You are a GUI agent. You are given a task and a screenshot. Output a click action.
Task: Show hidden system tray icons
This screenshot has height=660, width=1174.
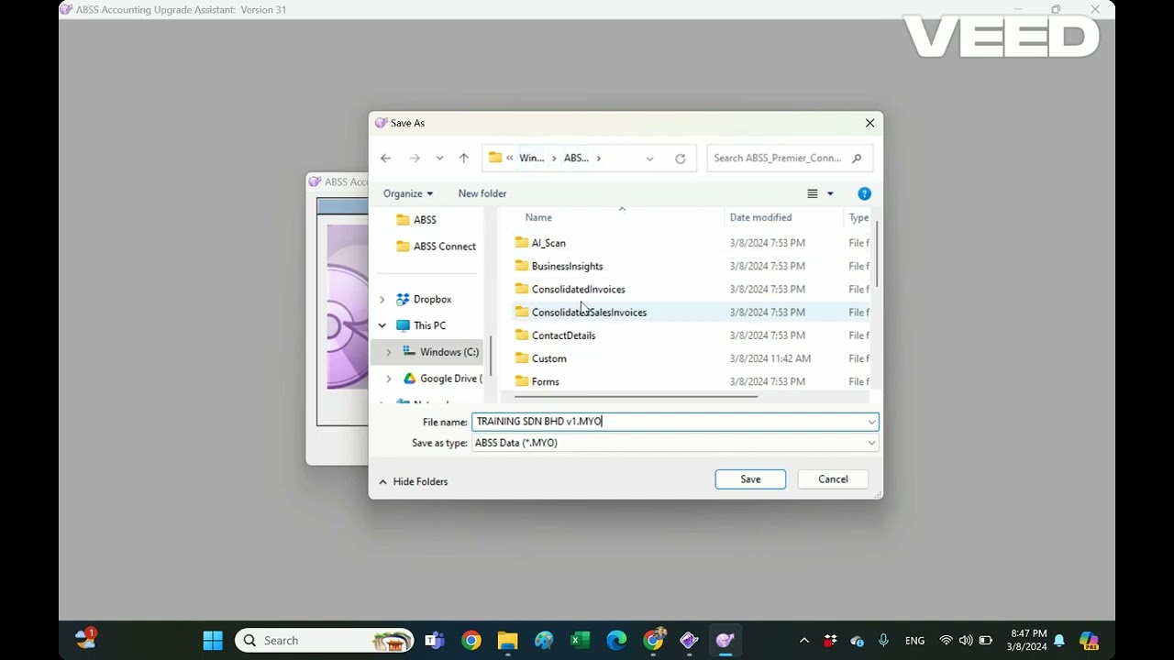(804, 641)
